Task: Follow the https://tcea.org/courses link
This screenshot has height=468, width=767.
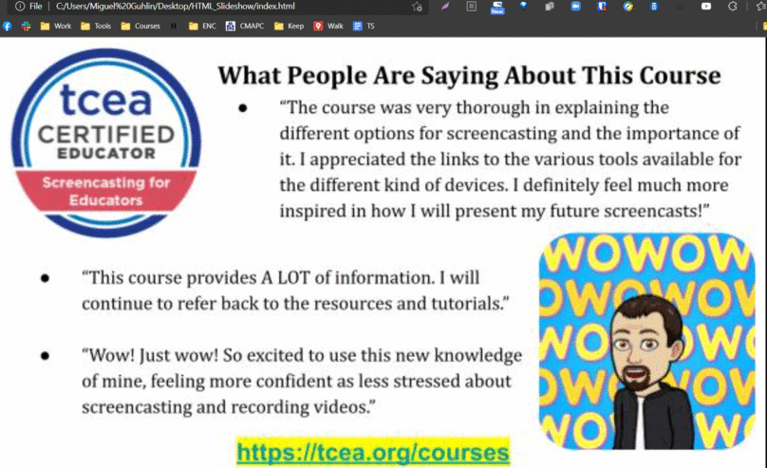Action: [x=373, y=452]
